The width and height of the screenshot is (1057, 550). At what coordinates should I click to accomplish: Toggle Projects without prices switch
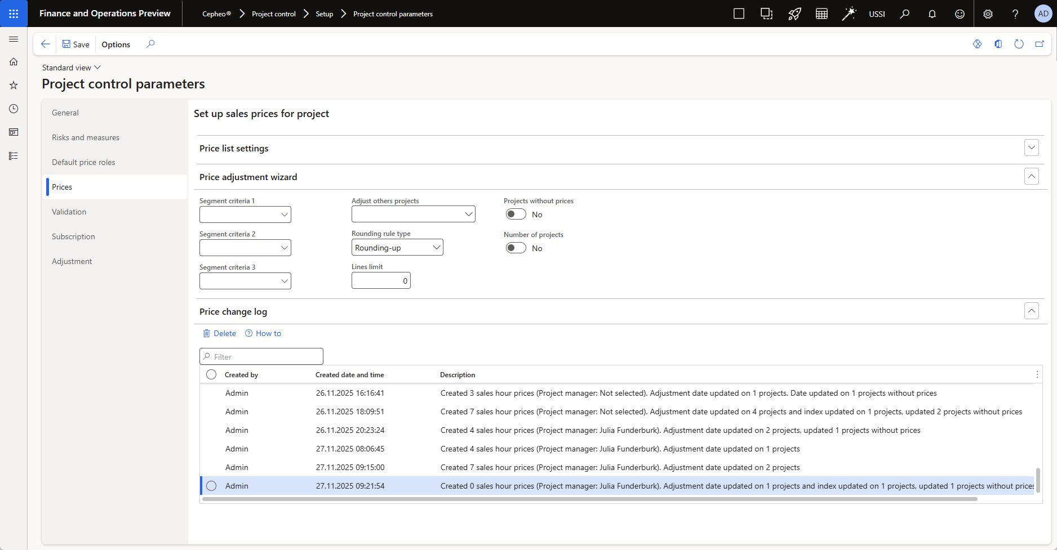click(516, 214)
